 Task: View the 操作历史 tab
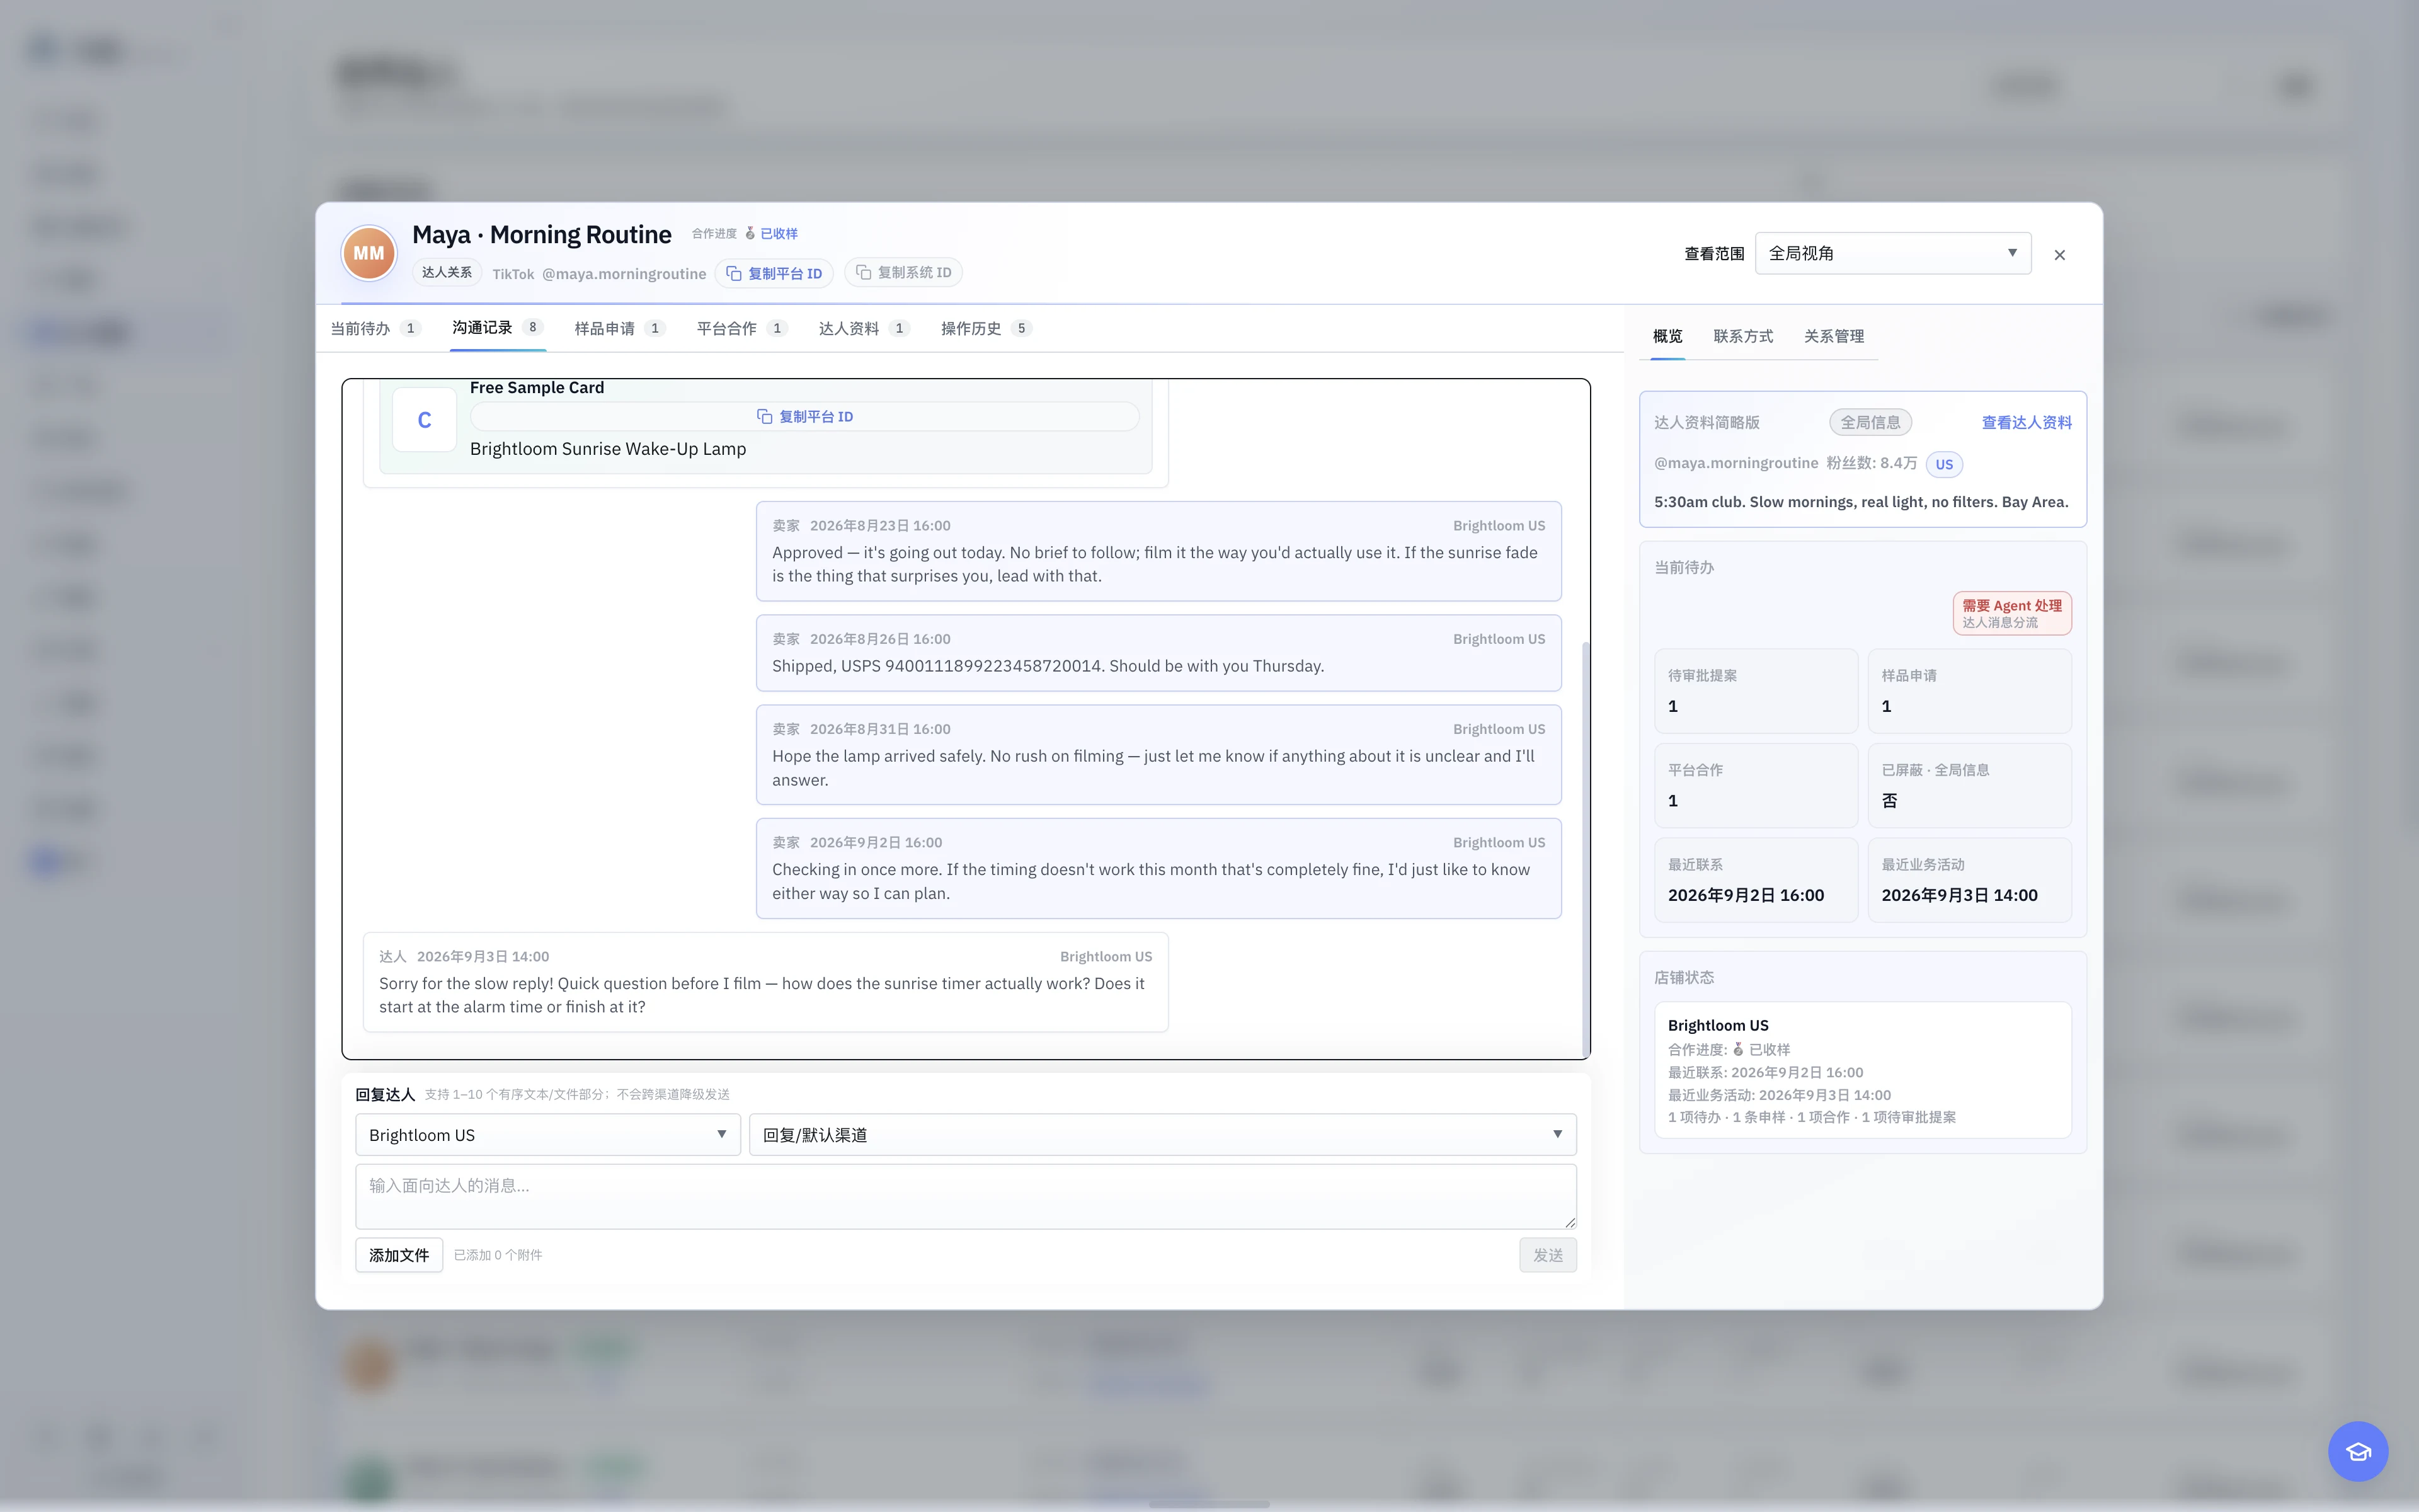[x=986, y=328]
